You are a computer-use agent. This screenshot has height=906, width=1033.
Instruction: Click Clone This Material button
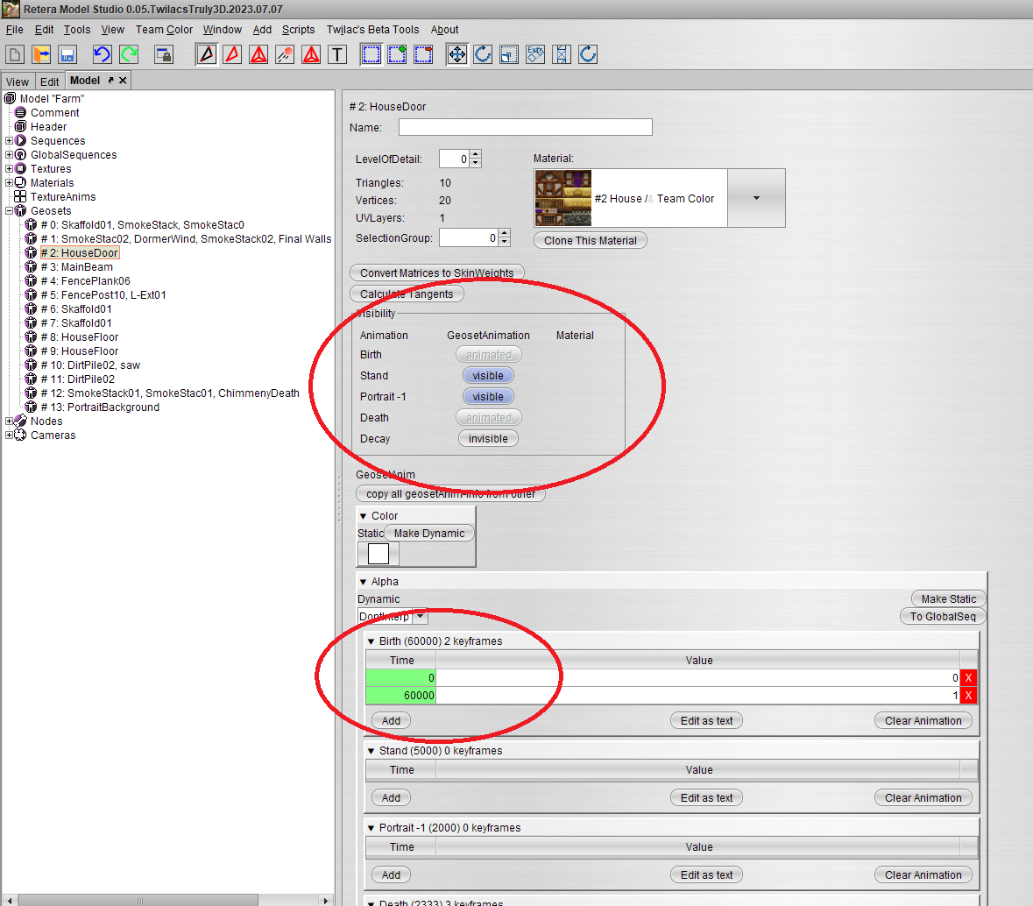click(x=591, y=240)
